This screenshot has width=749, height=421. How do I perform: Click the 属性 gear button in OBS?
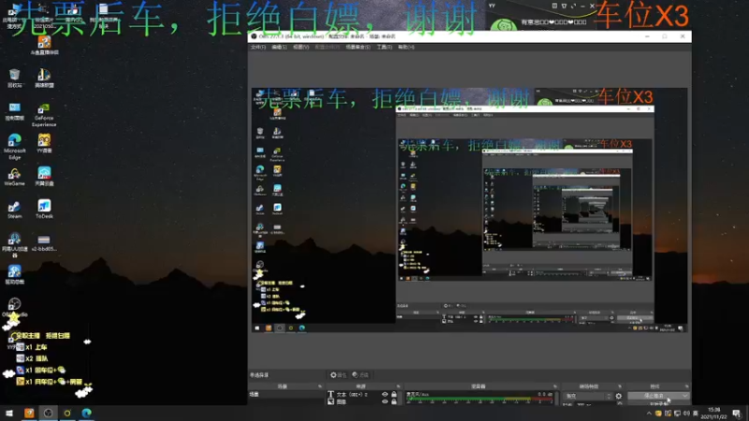[x=338, y=375]
